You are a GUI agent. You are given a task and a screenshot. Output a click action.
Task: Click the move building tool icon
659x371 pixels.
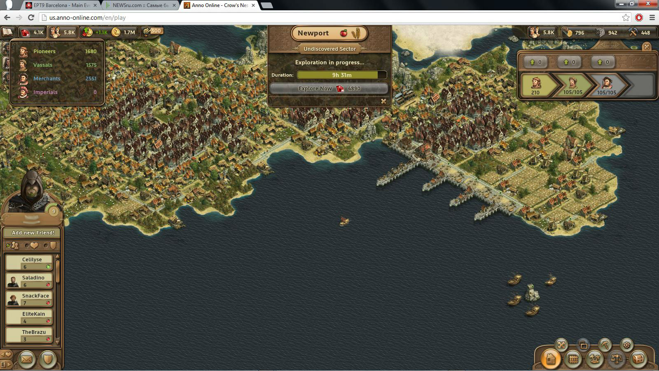click(583, 345)
